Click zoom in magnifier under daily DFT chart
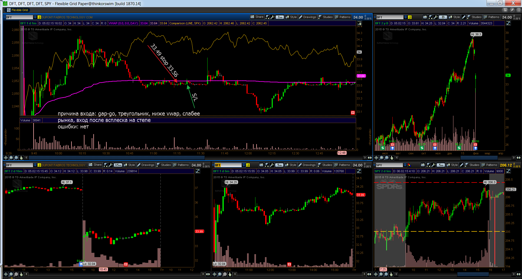This screenshot has width=522, height=279. (381, 158)
